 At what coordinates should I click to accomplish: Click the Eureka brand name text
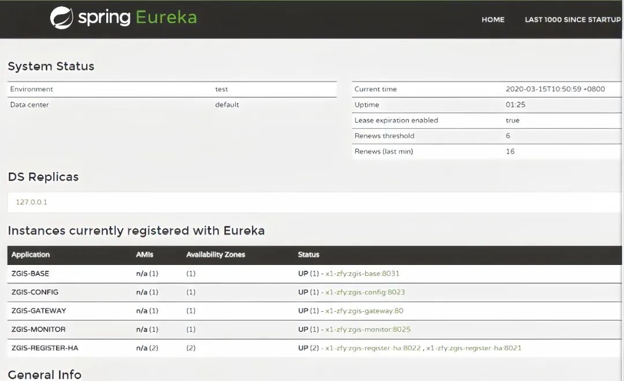pos(166,18)
